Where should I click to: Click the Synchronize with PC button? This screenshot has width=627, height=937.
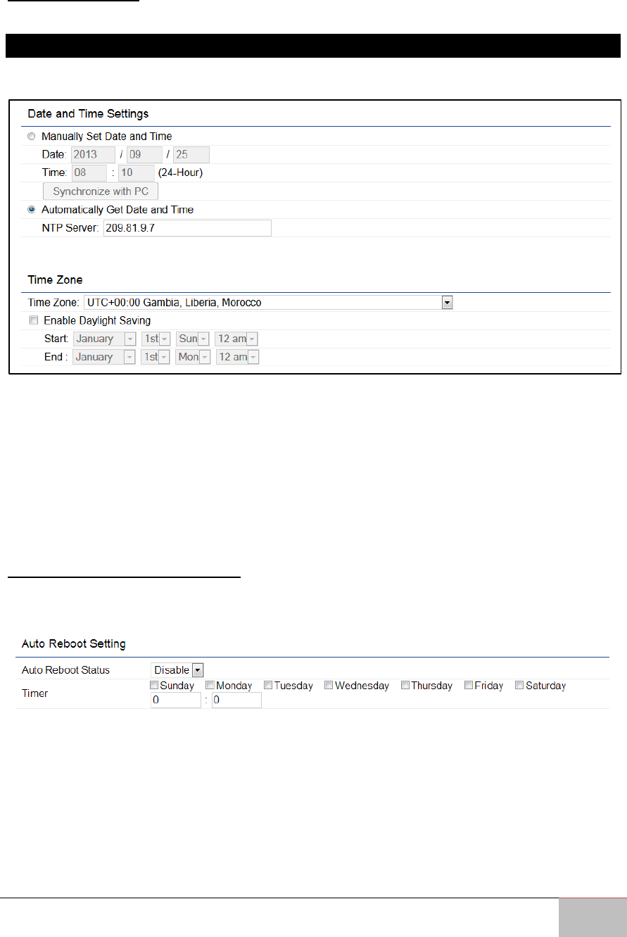pos(101,191)
